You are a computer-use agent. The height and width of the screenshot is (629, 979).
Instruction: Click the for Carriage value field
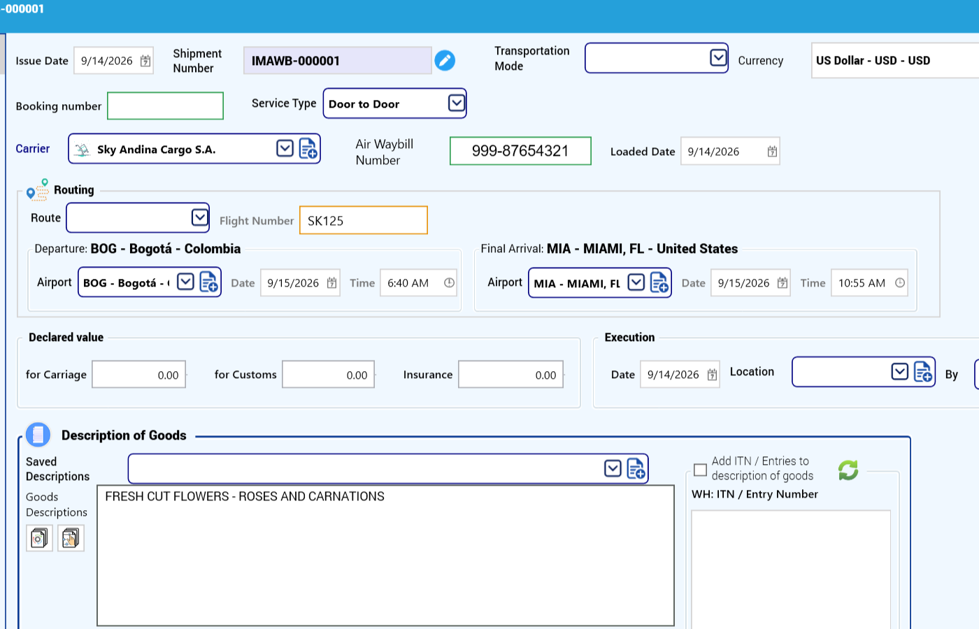coord(138,375)
